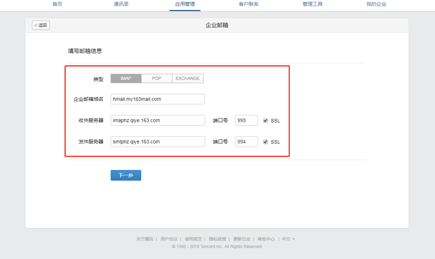Image resolution: width=435 pixels, height=259 pixels.
Task: Navigate to the 我的企业 tab
Action: tap(376, 4)
